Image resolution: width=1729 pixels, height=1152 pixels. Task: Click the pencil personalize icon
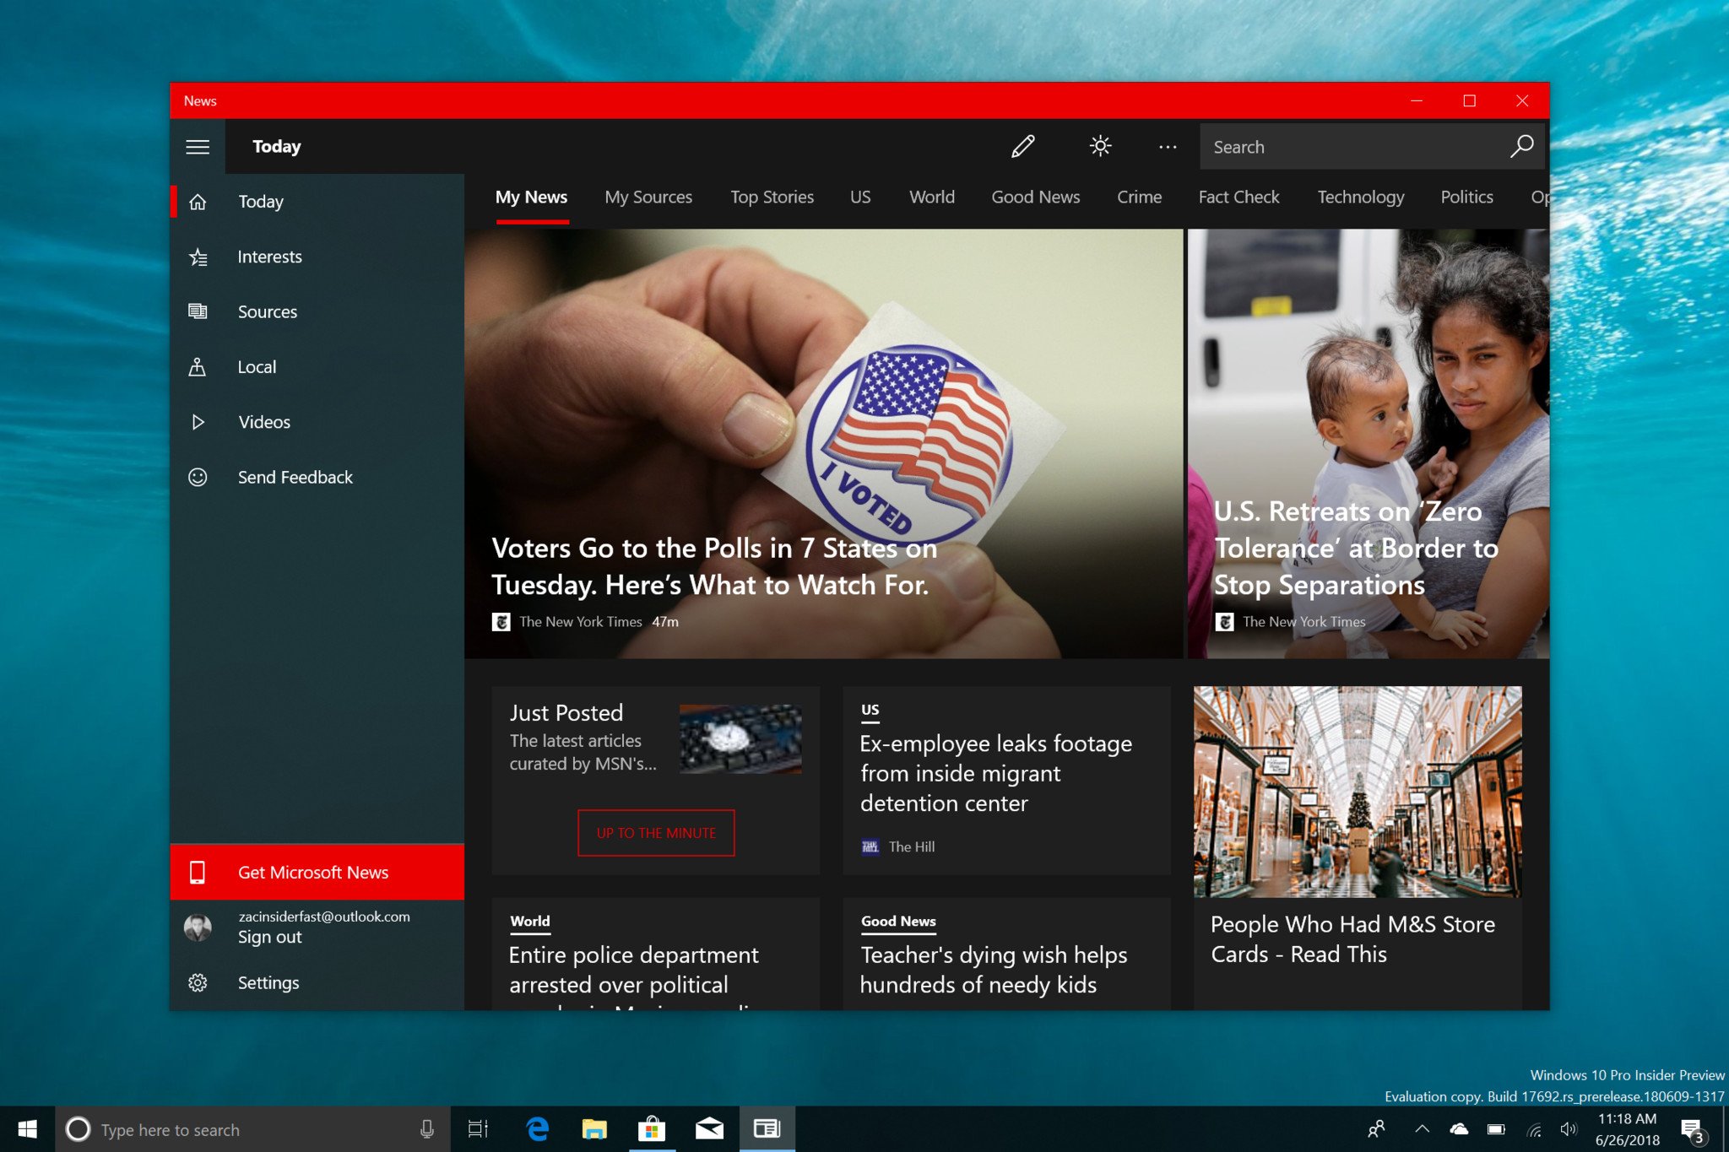[x=1022, y=147]
